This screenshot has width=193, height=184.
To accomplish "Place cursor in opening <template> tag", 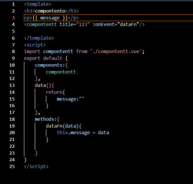I will pos(38,4).
